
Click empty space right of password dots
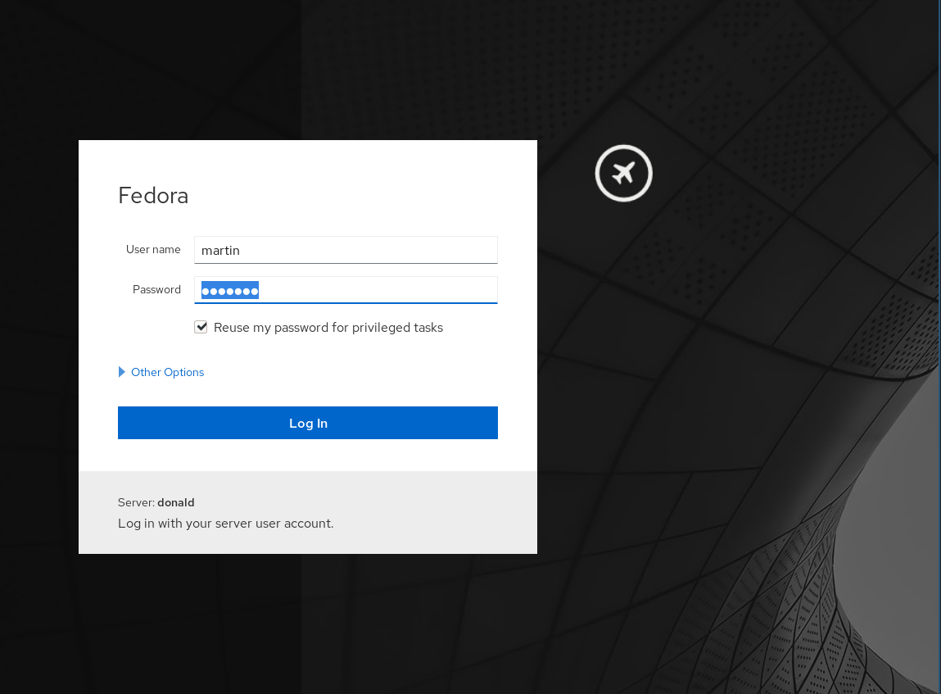377,290
